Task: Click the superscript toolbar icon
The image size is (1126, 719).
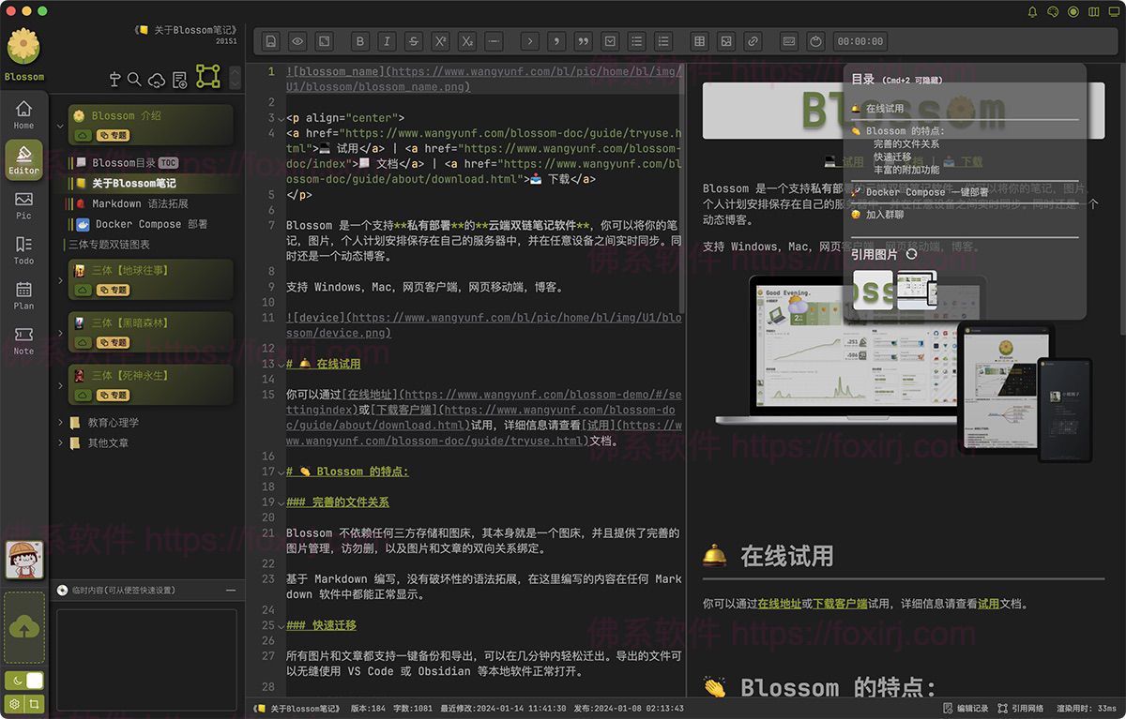Action: (x=440, y=41)
